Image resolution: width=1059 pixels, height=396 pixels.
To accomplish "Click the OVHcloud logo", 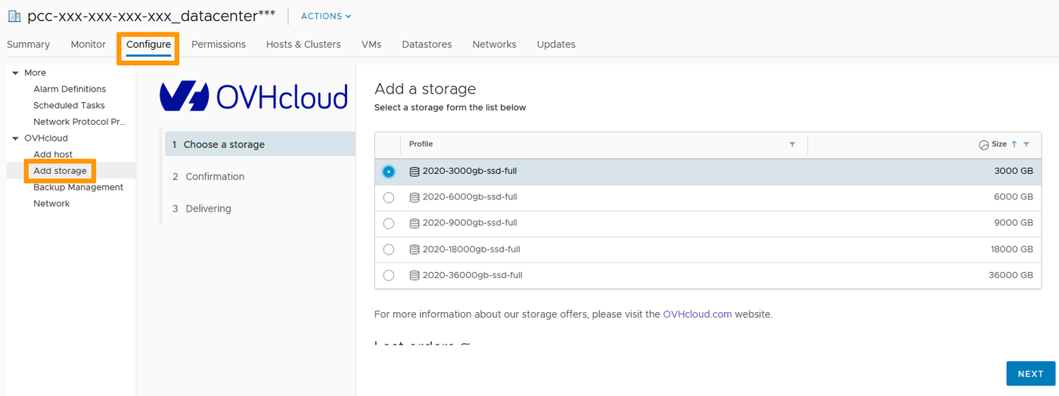I will [x=253, y=97].
